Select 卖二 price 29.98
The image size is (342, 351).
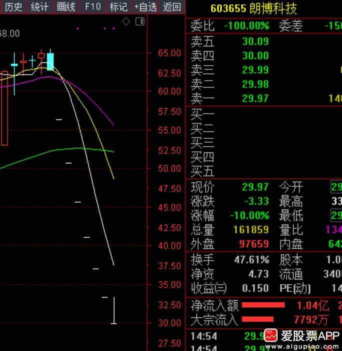255,84
